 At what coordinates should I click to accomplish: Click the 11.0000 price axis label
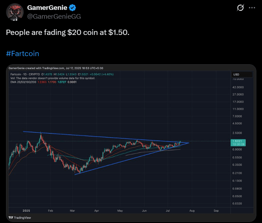(x=238, y=109)
